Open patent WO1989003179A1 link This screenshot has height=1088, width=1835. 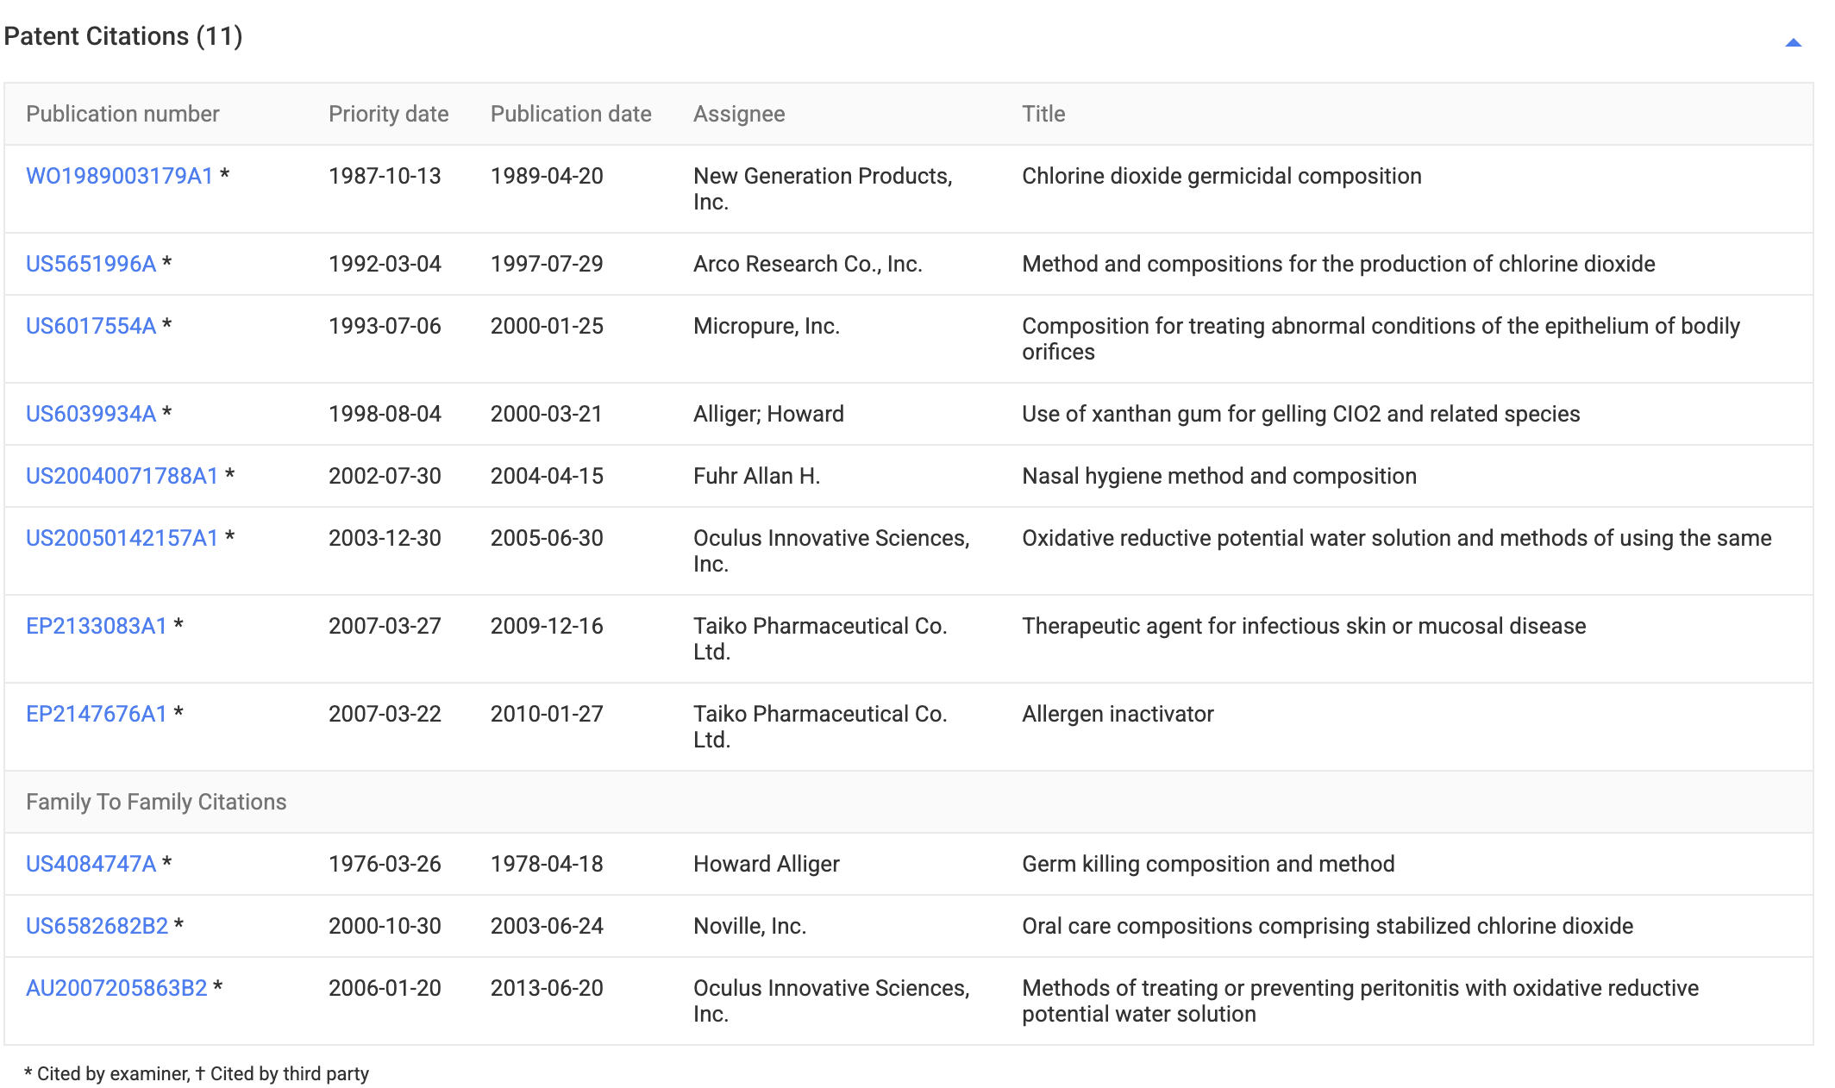[x=119, y=176]
